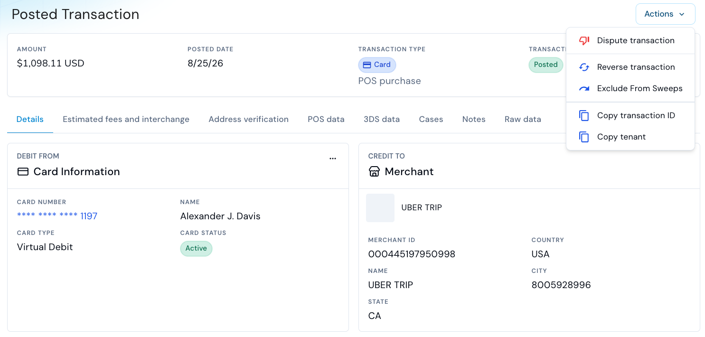Switch to the Cases tab

[431, 120]
